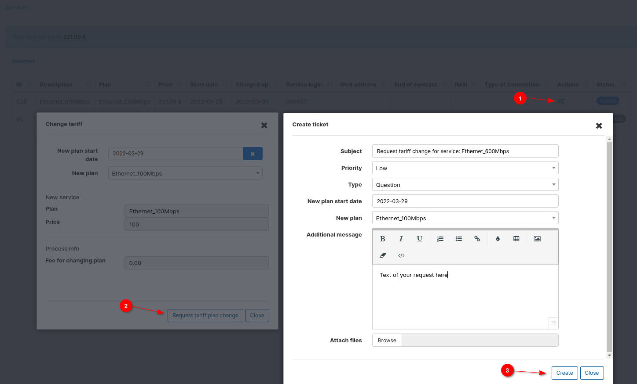Click Request tariff plan change button
Image resolution: width=637 pixels, height=384 pixels.
[x=205, y=316]
